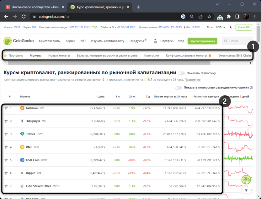Click the Ripple XRP icon
The width and height of the screenshot is (261, 199).
(x=22, y=173)
